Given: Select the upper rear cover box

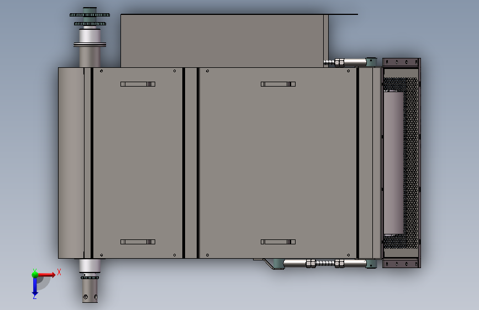Looking at the screenshot, I should click(x=224, y=41).
